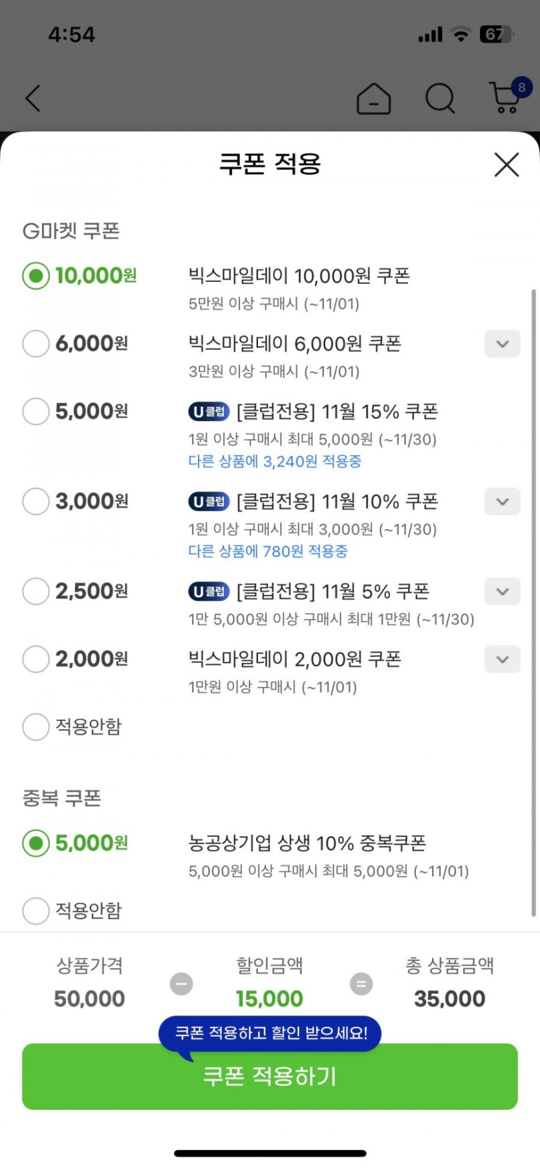Close the coupon sheet with X

point(506,164)
